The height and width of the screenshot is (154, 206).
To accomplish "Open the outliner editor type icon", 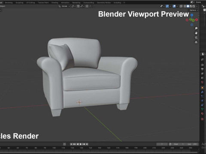I will tap(203, 6).
